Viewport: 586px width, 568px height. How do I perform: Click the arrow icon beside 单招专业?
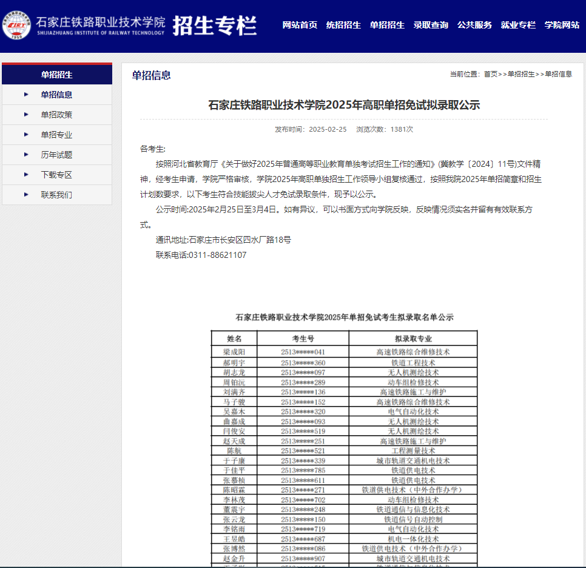(25, 134)
